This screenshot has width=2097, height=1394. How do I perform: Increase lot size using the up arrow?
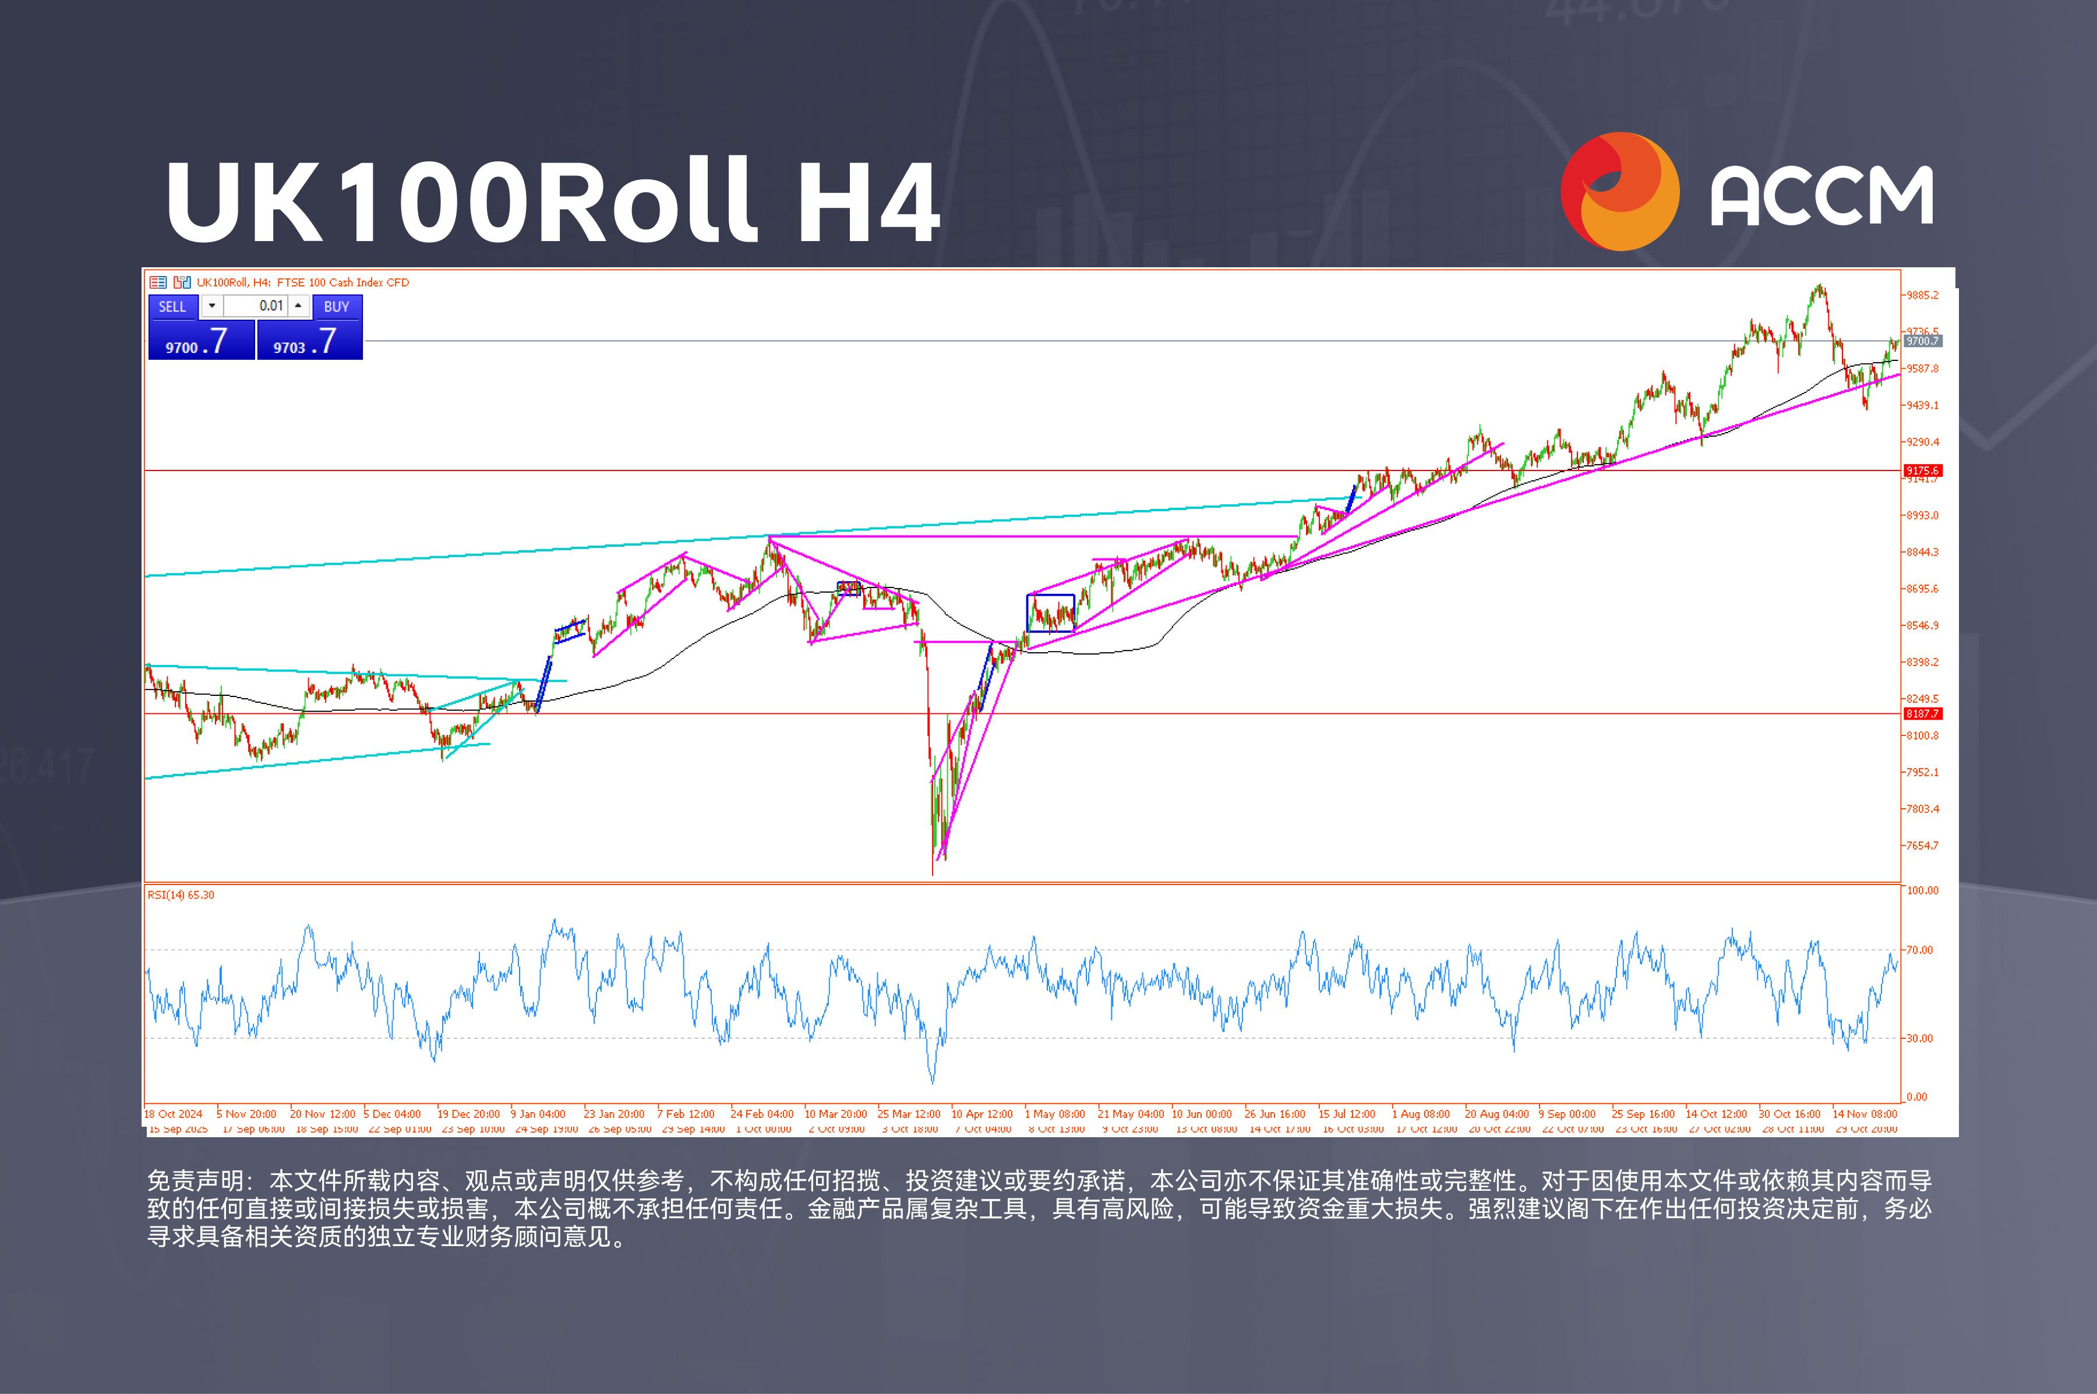tap(298, 307)
